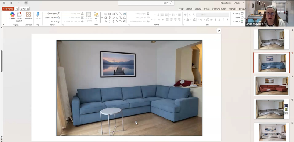Toggle Strikethrough (ab) formatting
This screenshot has width=294, height=142.
pos(211,19)
